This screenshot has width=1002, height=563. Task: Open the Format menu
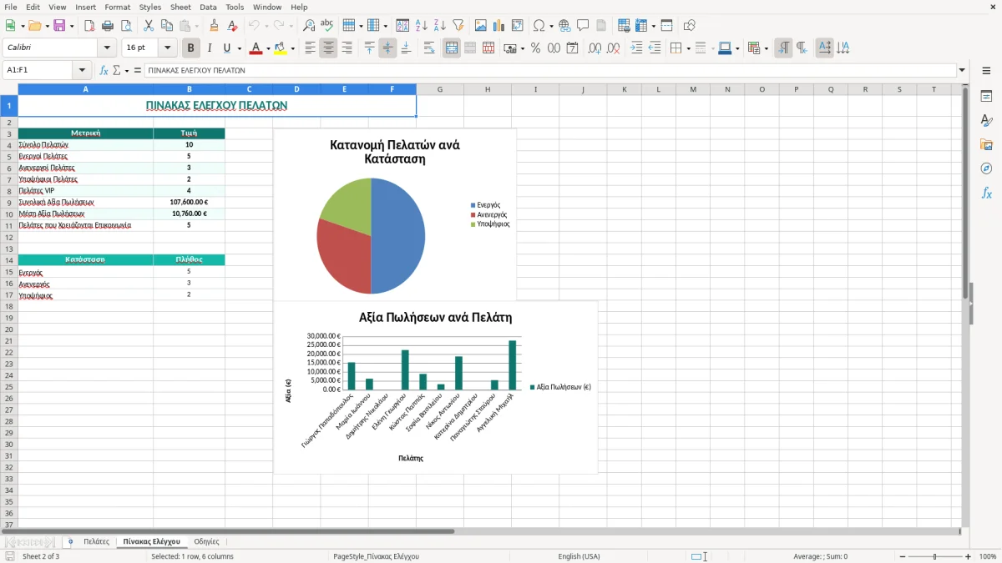(x=118, y=7)
